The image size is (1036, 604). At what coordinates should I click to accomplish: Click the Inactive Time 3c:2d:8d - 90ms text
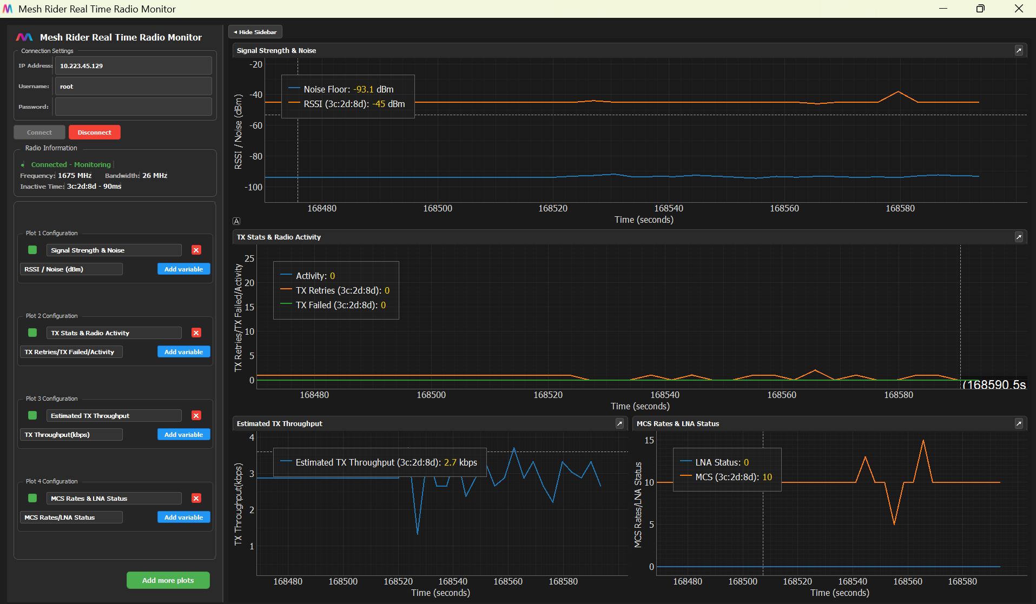[71, 187]
